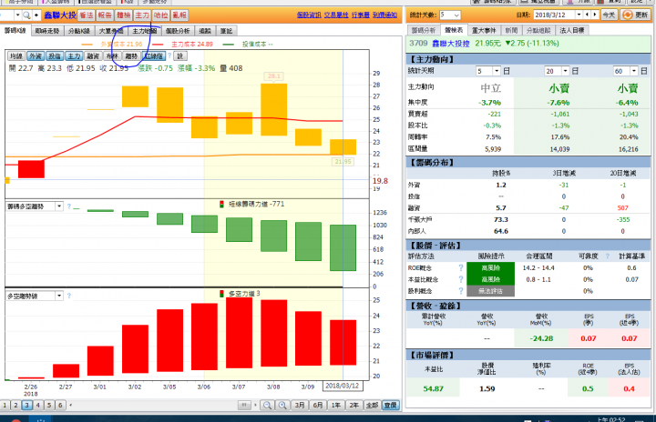Switch to the 分點追蹤 tab

pos(538,30)
